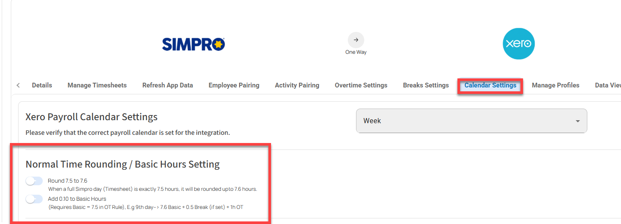
Task: Open the Details tab
Action: 42,85
